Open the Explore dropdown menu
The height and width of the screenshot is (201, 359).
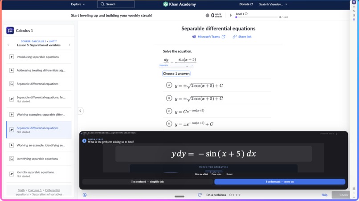[78, 4]
